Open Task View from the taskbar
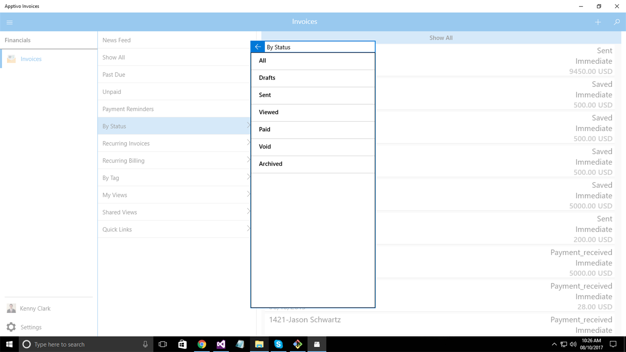The image size is (626, 352). (x=163, y=344)
